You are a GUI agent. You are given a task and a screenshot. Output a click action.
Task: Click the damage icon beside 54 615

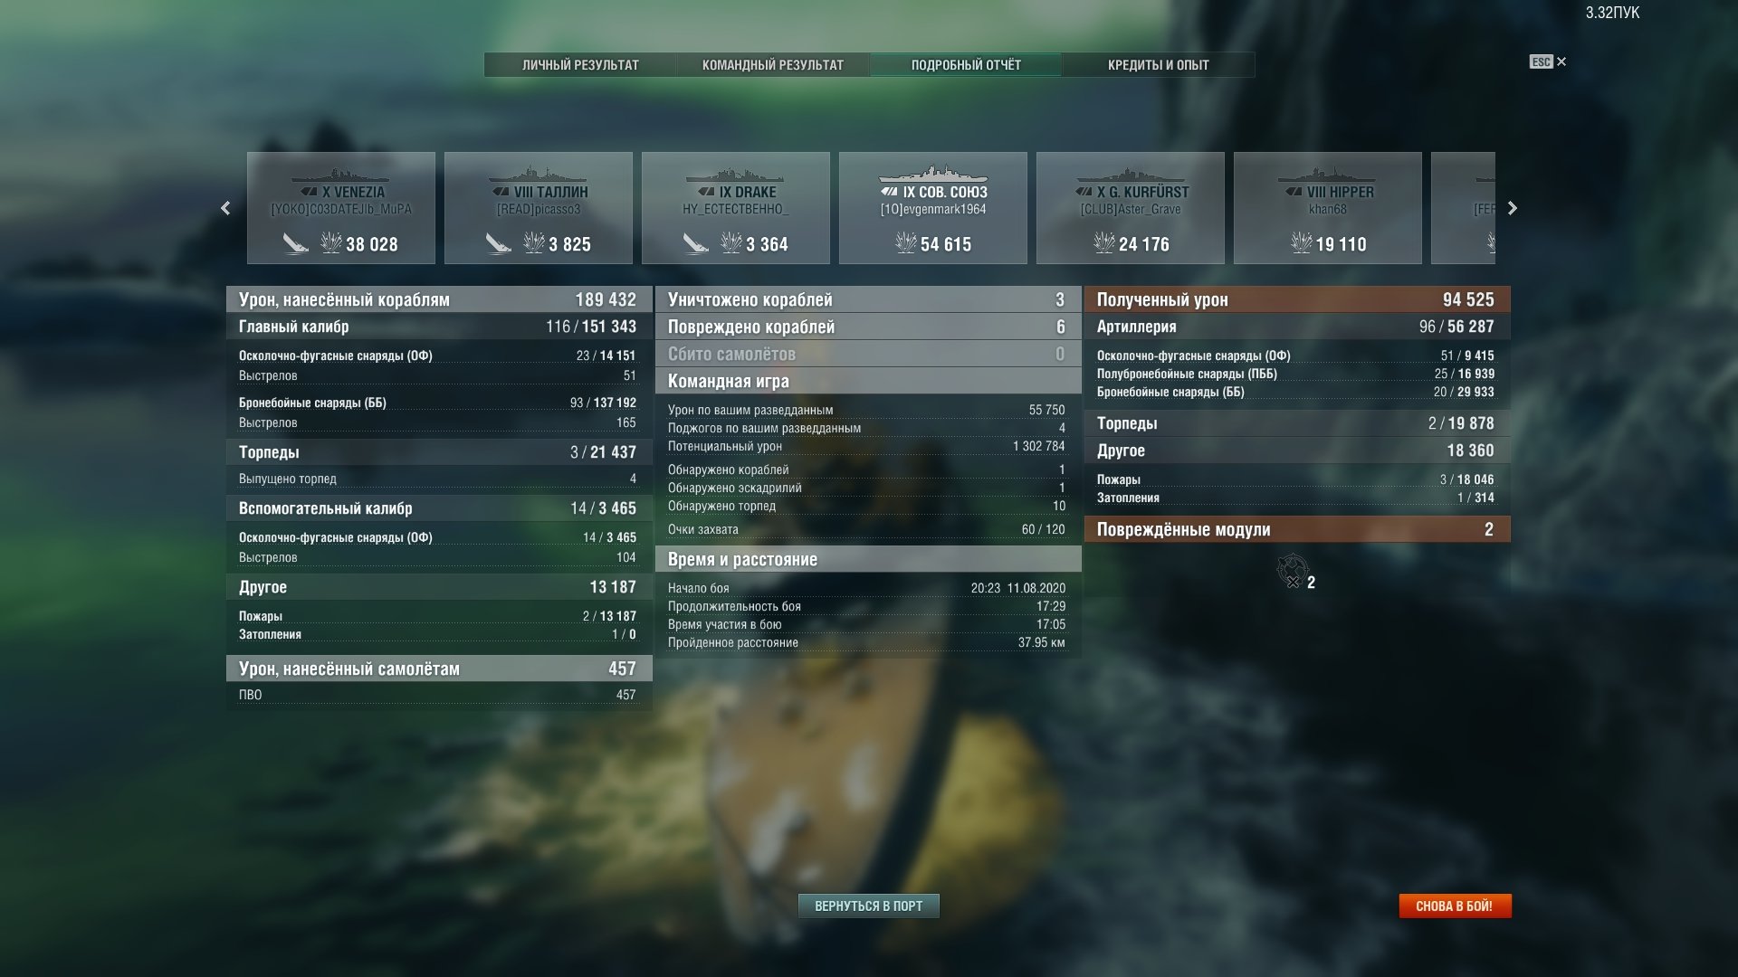click(906, 242)
